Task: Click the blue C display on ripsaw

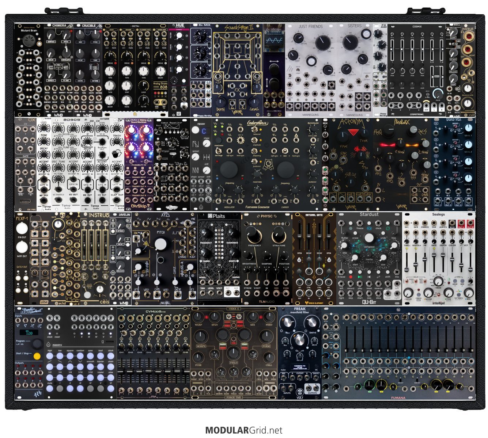Action: point(204,131)
